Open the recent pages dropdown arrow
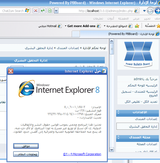Image resolution: width=160 pixels, height=163 pixels. [x=144, y=11]
